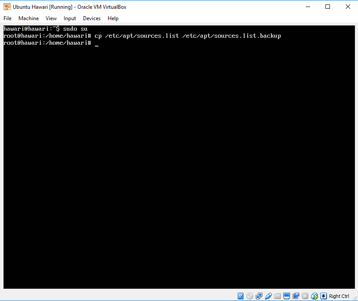
Task: Open the Help menu
Action: pos(113,18)
